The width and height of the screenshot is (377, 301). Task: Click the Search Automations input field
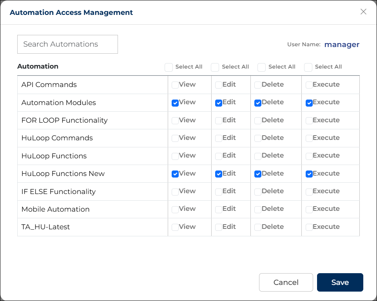(67, 44)
